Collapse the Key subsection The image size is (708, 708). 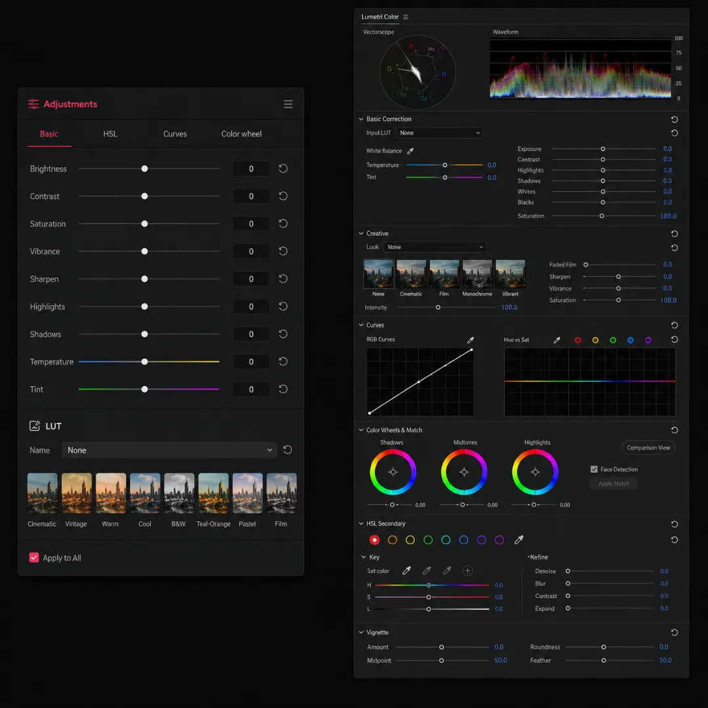coord(363,557)
